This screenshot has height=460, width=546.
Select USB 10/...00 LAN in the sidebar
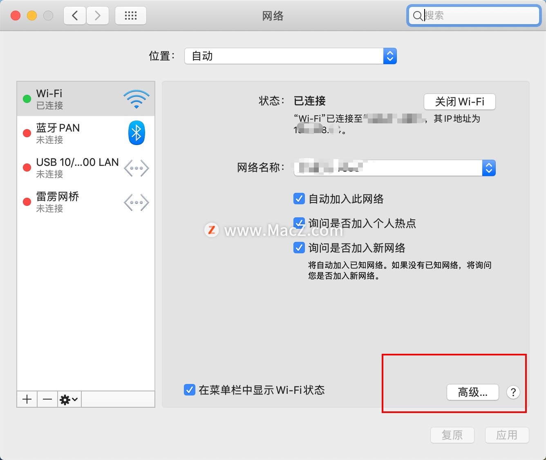coord(86,167)
